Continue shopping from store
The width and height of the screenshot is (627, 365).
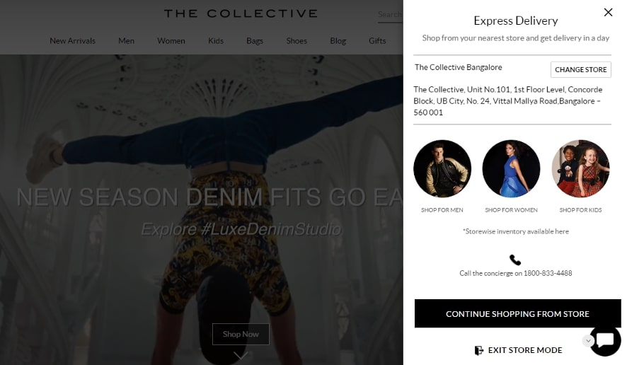(x=517, y=313)
